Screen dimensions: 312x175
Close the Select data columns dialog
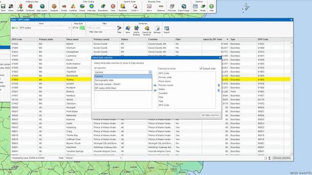220,58
